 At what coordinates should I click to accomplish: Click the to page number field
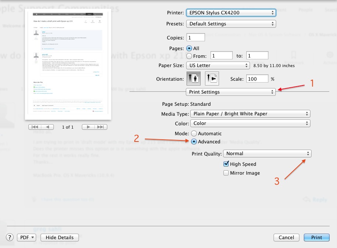coord(257,56)
